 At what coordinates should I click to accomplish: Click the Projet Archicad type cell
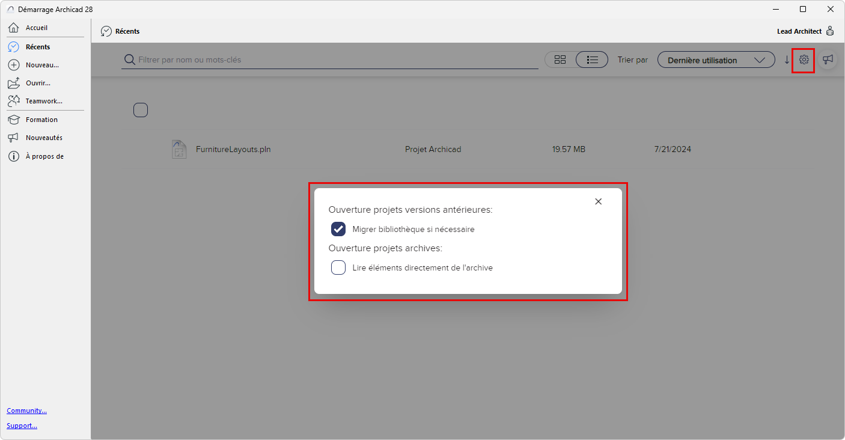click(433, 149)
